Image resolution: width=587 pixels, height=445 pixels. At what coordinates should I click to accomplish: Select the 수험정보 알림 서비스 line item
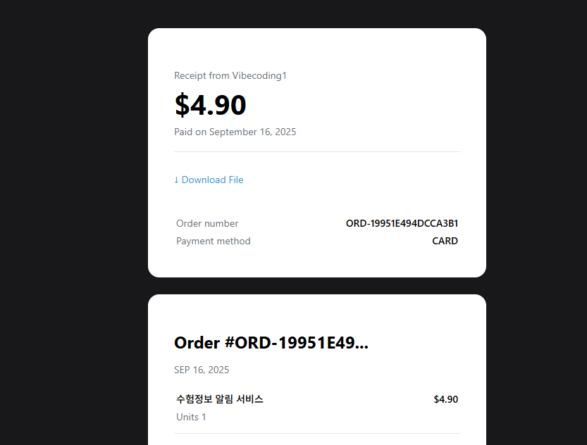click(219, 399)
